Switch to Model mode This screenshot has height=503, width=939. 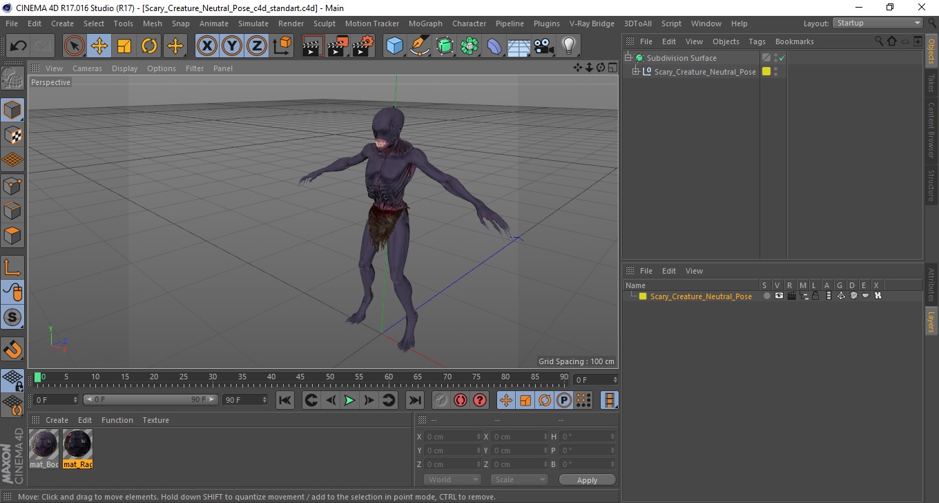(12, 110)
